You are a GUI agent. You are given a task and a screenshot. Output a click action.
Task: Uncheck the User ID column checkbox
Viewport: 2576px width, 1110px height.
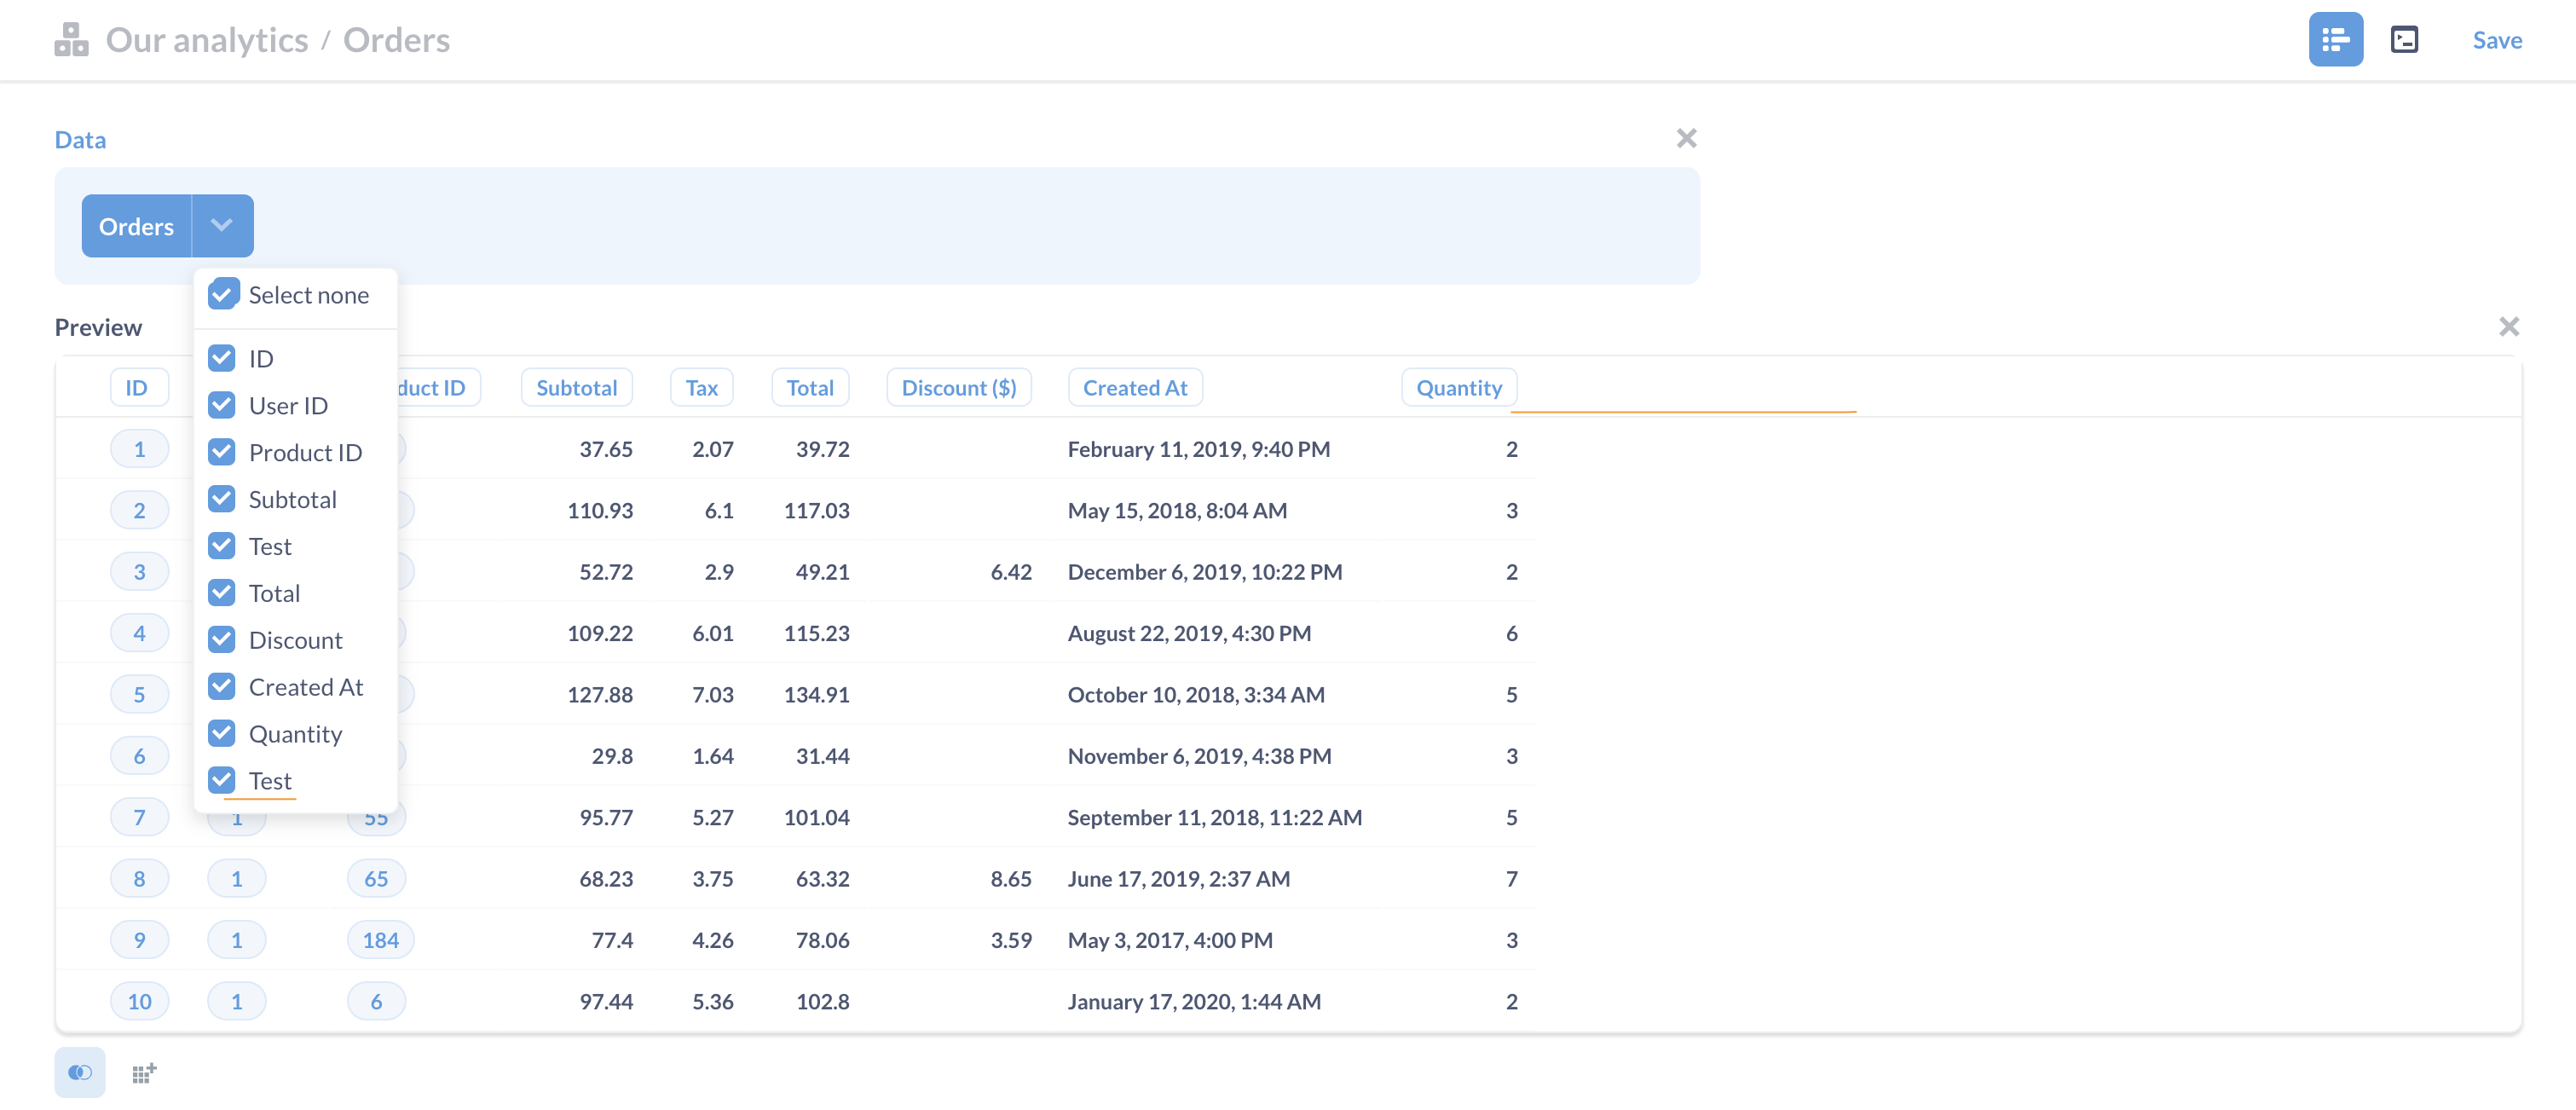[x=222, y=405]
